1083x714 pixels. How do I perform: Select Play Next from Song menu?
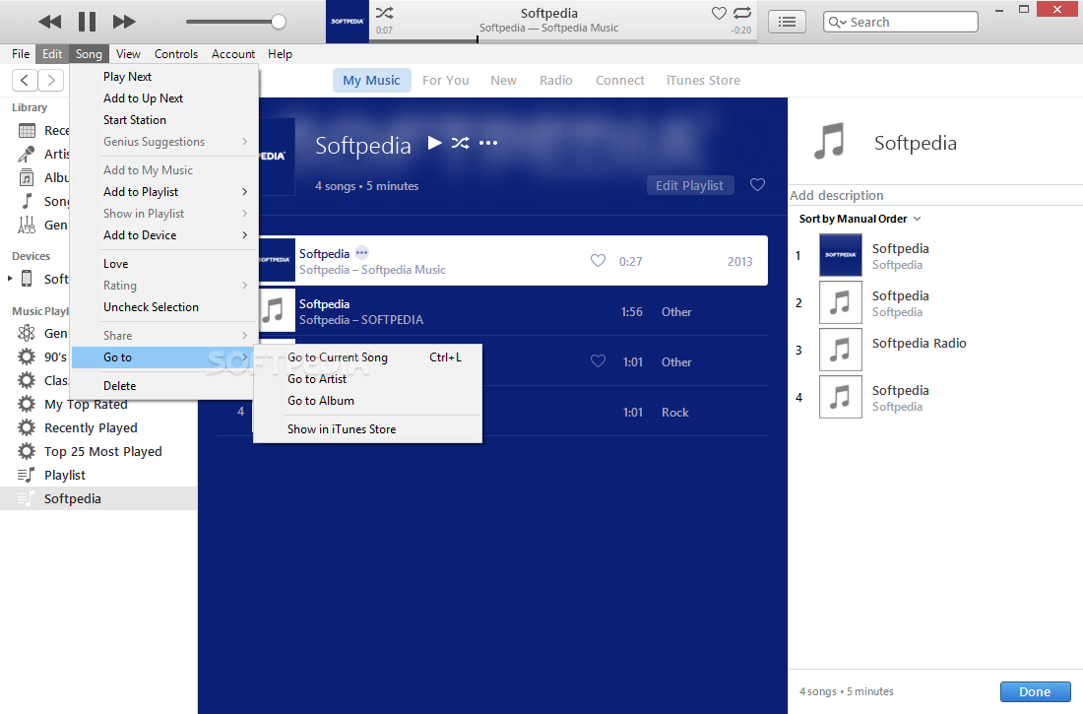coord(164,77)
